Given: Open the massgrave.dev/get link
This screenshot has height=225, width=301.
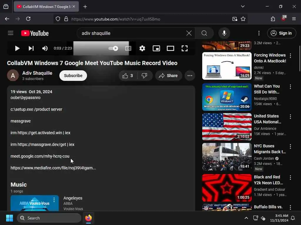Looking at the screenshot, I should coord(42,144).
